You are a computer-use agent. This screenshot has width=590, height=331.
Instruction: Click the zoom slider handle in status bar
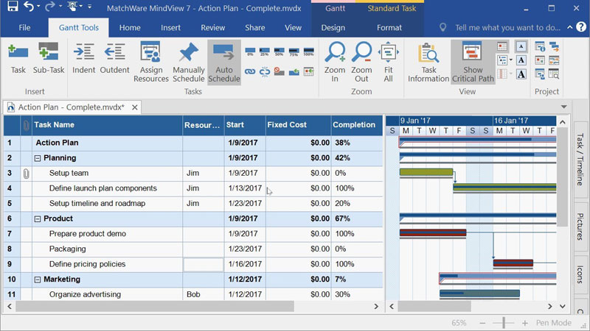(x=504, y=323)
